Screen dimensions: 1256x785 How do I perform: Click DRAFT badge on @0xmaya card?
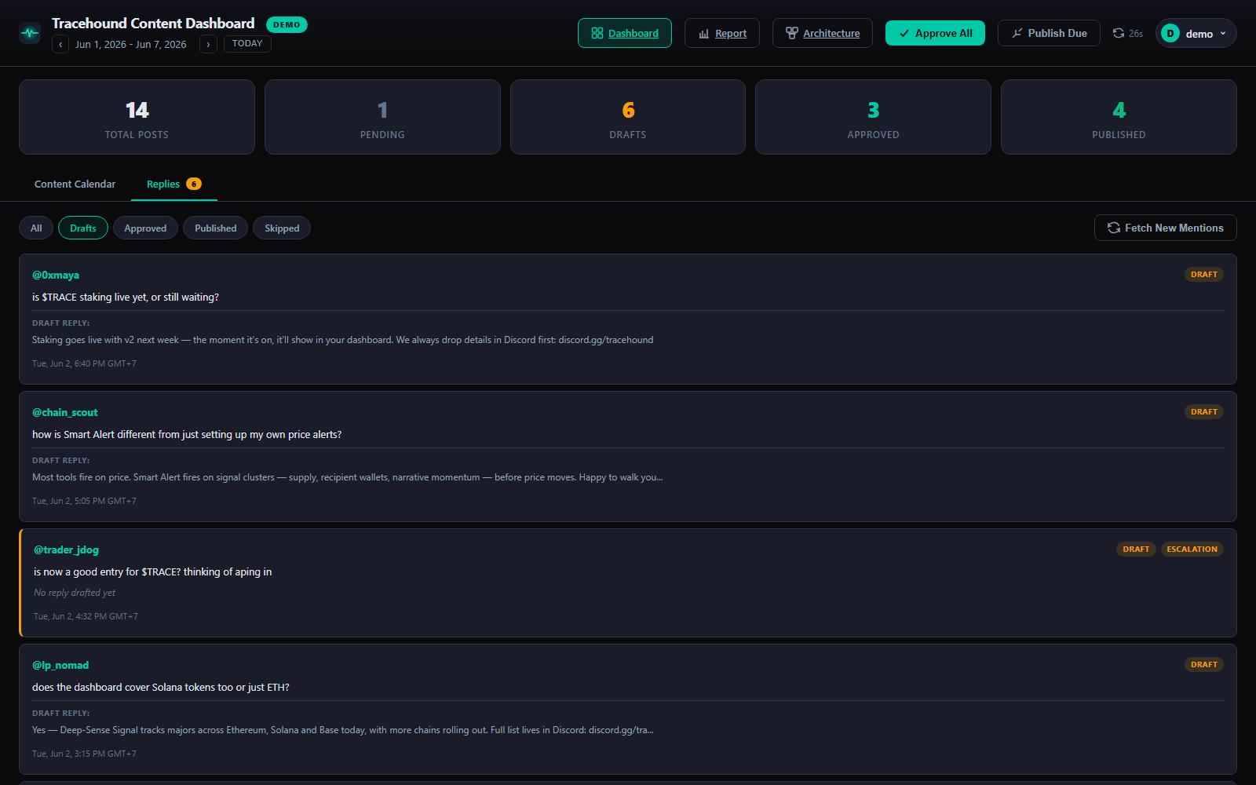coord(1203,274)
